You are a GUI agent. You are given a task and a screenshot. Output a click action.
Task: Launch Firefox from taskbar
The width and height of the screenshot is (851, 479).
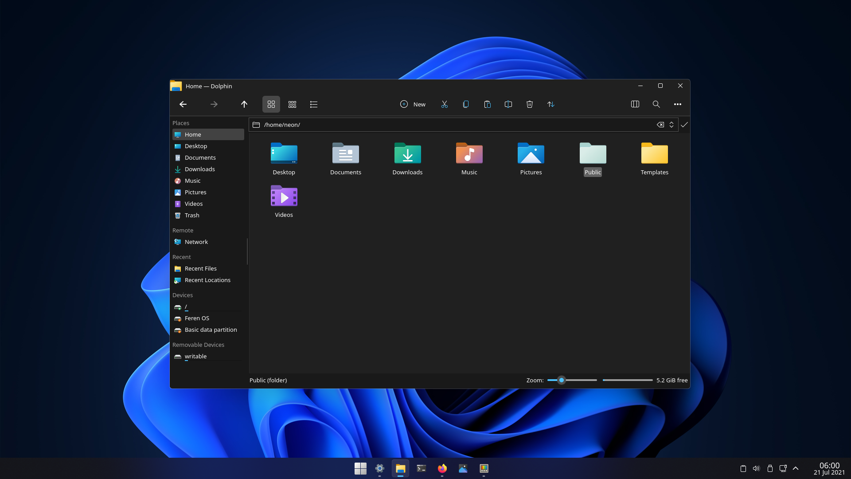[x=442, y=468]
